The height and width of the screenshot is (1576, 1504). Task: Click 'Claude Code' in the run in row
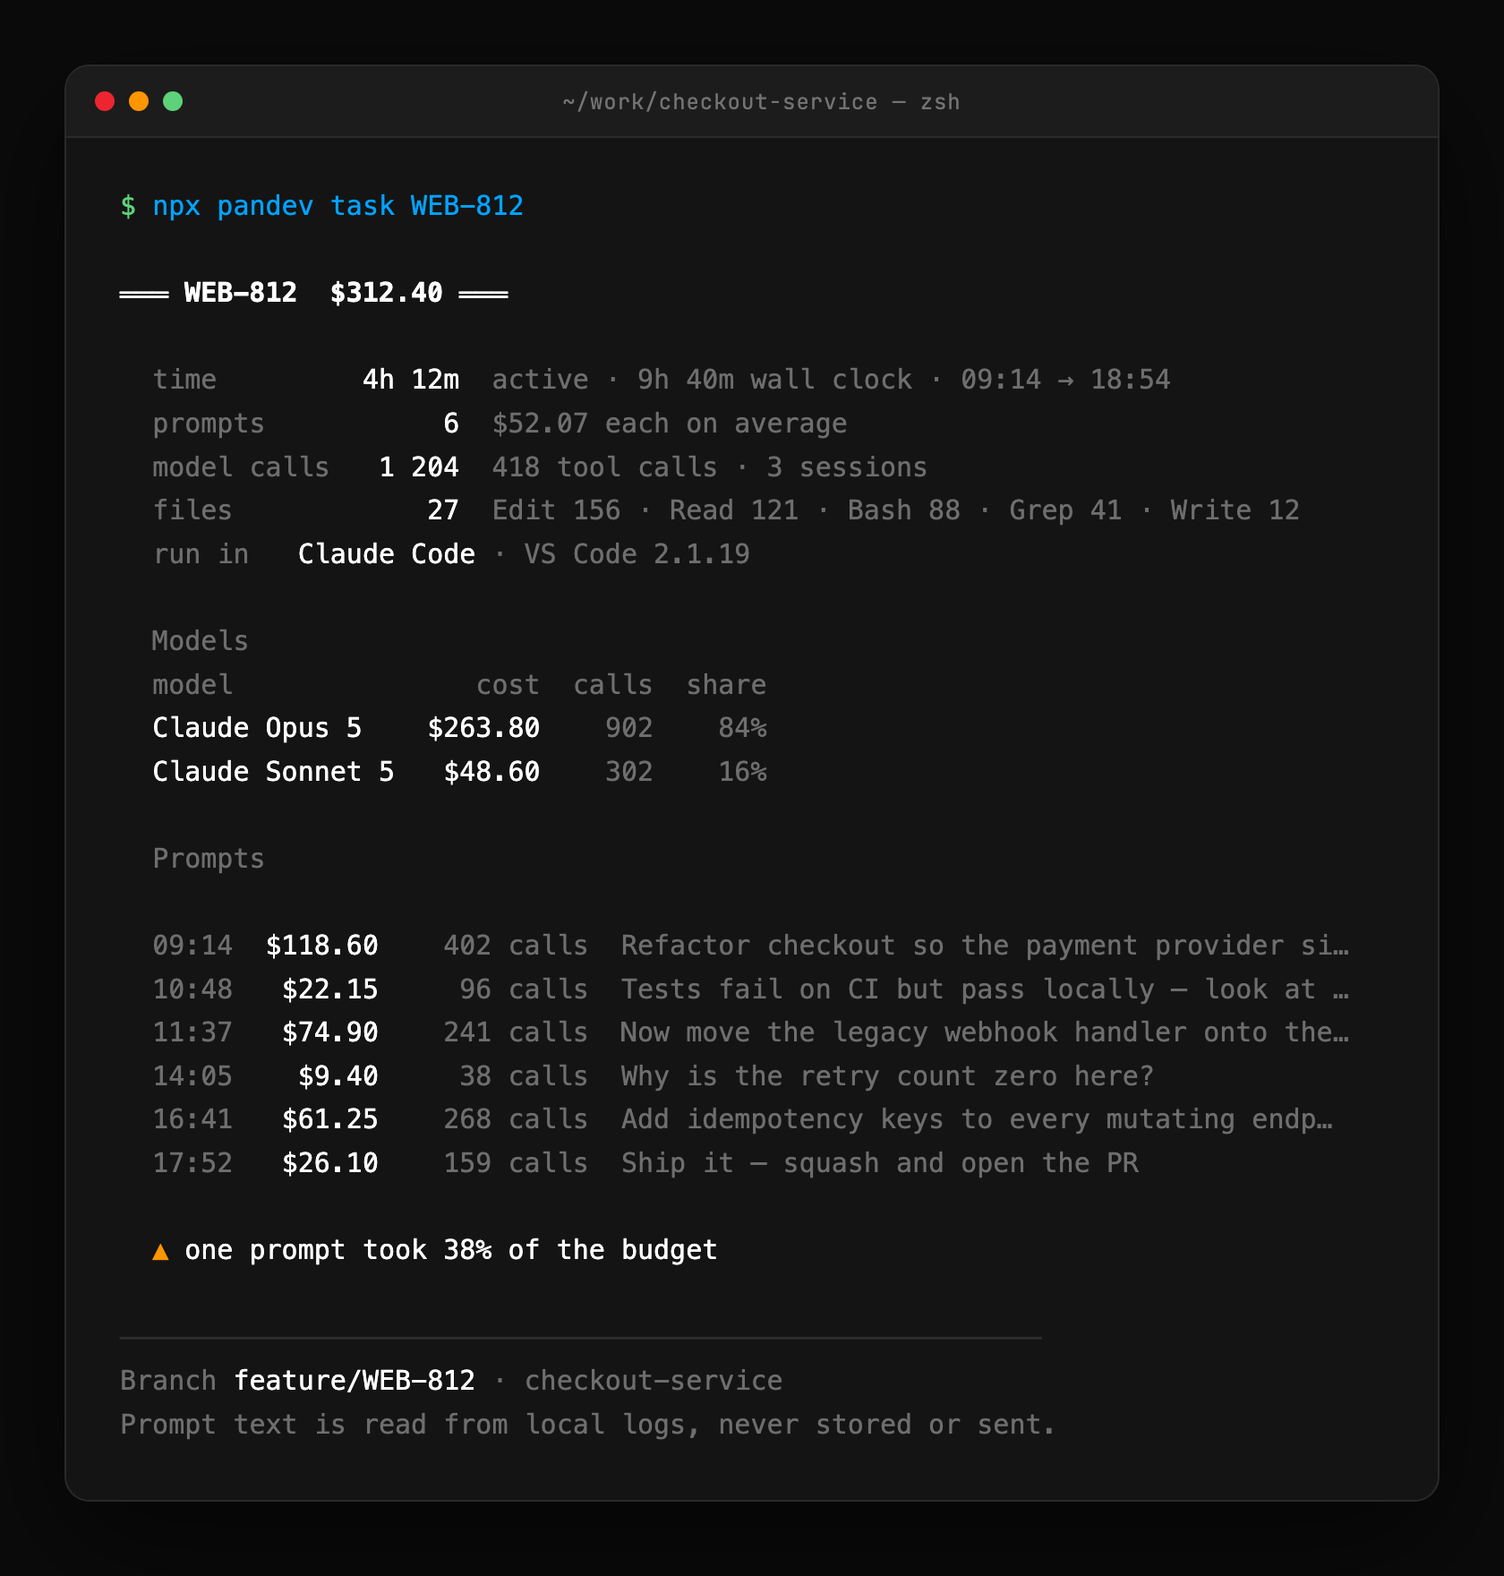[x=386, y=554]
